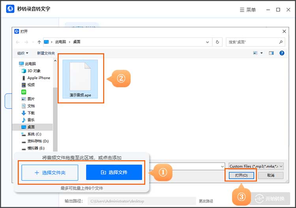Open the view mode dropdown arrow
Image resolution: width=296 pixels, height=208 pixels.
[x=261, y=53]
